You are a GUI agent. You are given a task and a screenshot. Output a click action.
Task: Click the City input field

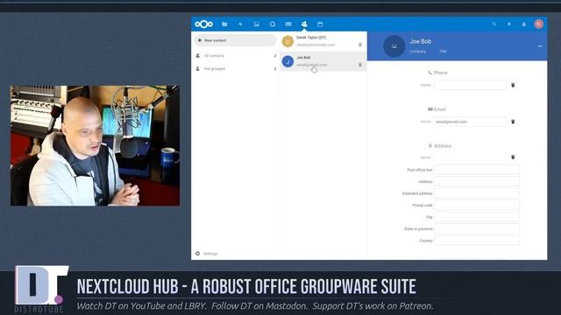pyautogui.click(x=477, y=217)
